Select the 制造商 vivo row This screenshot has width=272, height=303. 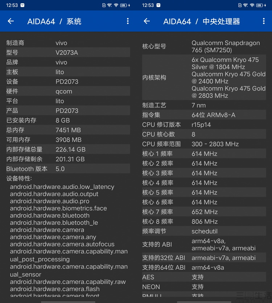click(68, 43)
